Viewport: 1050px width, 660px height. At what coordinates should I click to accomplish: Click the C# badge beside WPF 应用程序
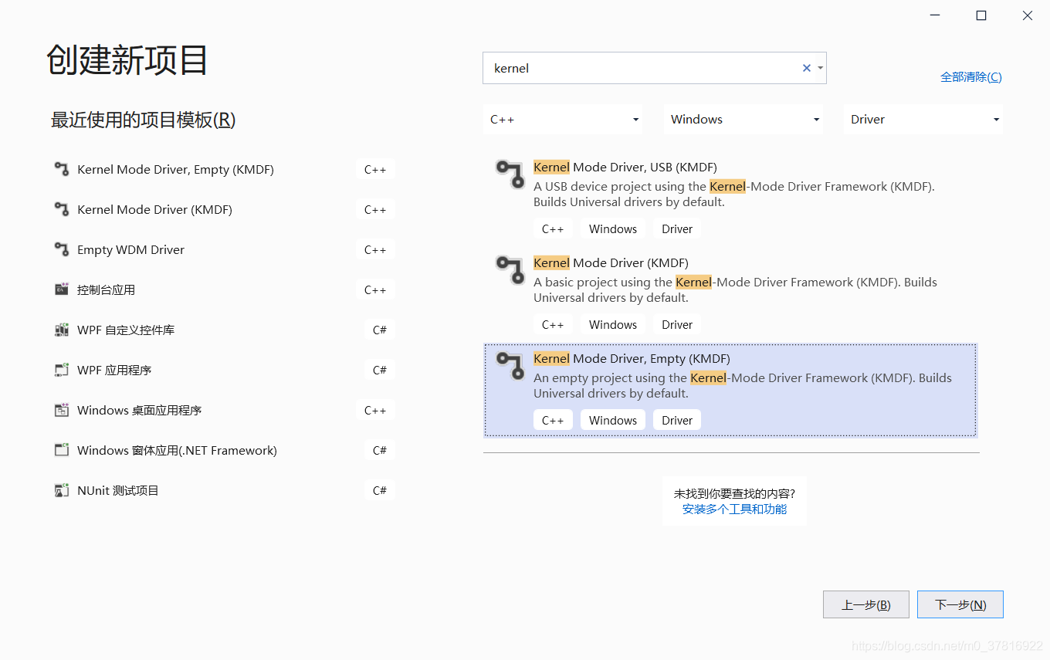[380, 370]
